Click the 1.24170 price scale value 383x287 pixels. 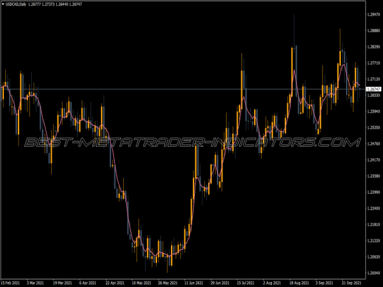coord(373,160)
